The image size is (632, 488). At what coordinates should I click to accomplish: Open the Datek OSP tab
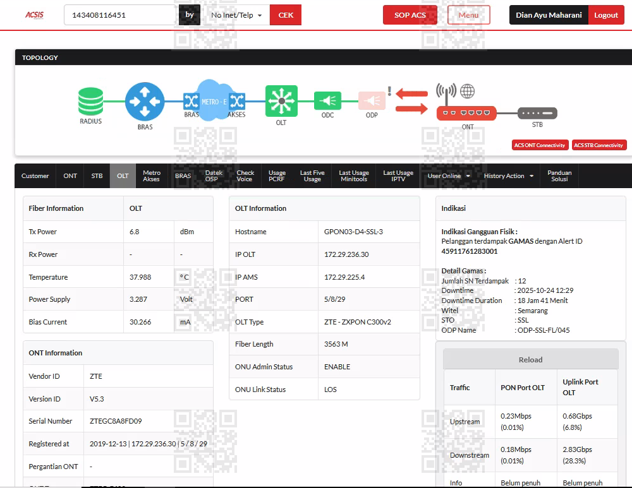click(214, 176)
